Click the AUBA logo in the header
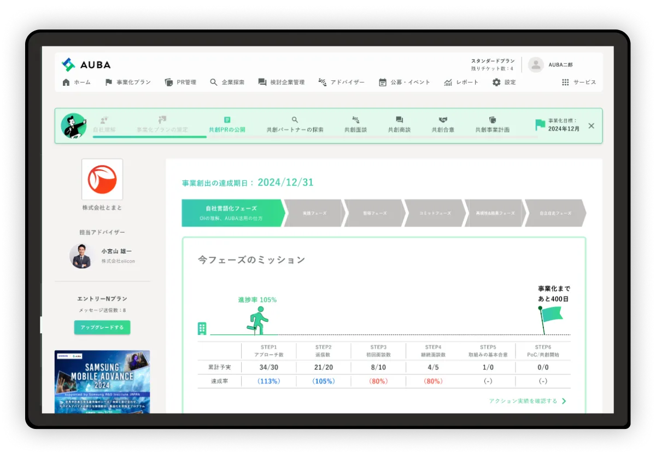Image resolution: width=656 pixels, height=459 pixels. tap(86, 64)
